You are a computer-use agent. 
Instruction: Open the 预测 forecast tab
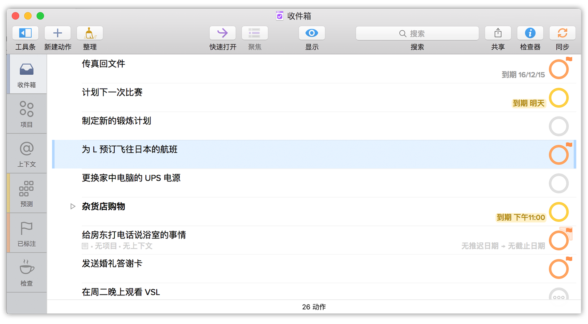point(27,193)
